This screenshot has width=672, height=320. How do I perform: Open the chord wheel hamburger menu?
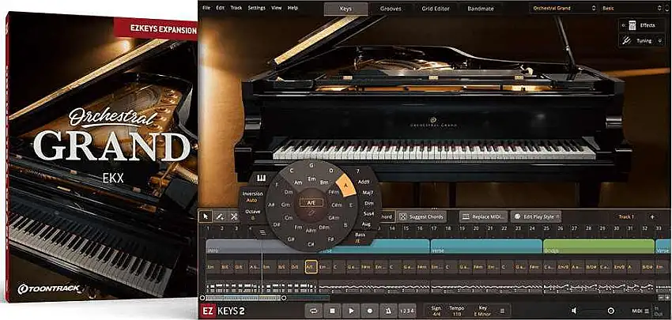click(262, 232)
